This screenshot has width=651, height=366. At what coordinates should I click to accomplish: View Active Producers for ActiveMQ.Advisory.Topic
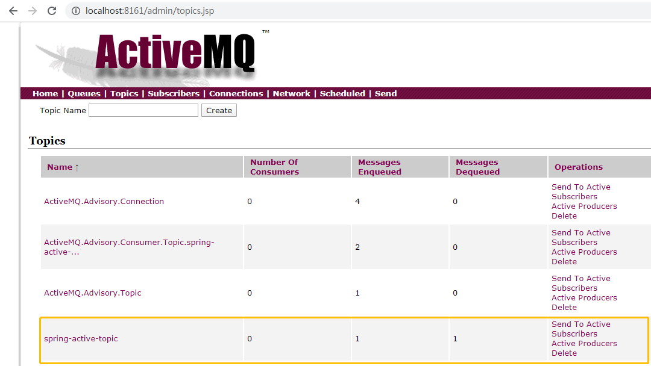pos(584,297)
